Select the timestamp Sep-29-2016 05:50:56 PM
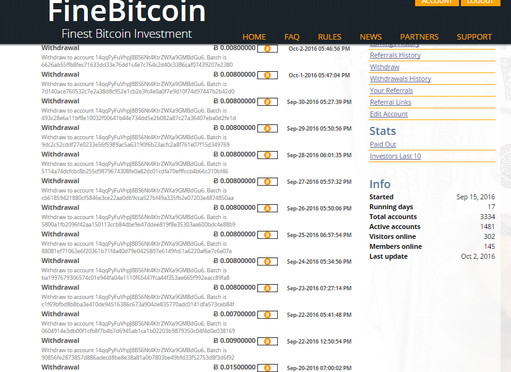Image resolution: width=511 pixels, height=372 pixels. coord(319,129)
